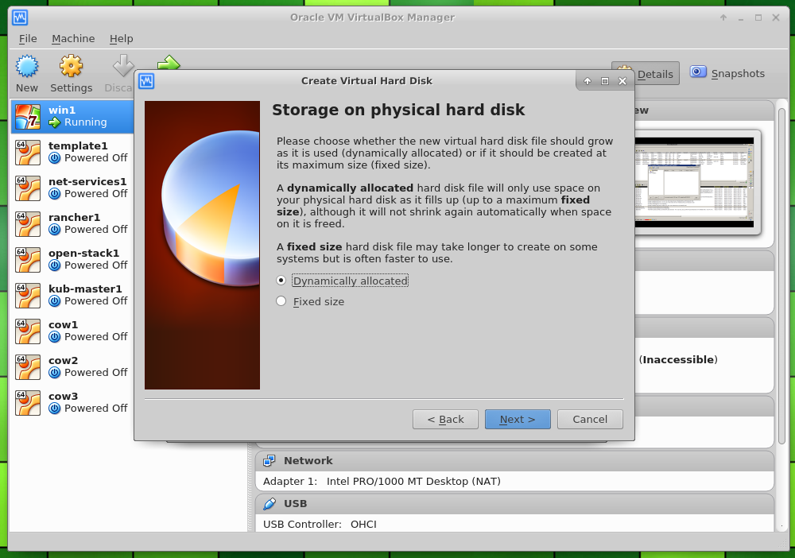
Task: Click the Discard down-arrow toolbar icon
Action: pos(123,67)
